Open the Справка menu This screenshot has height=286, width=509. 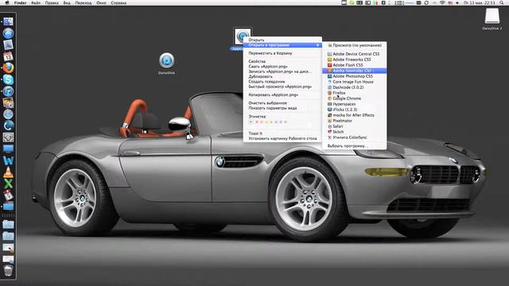point(119,2)
